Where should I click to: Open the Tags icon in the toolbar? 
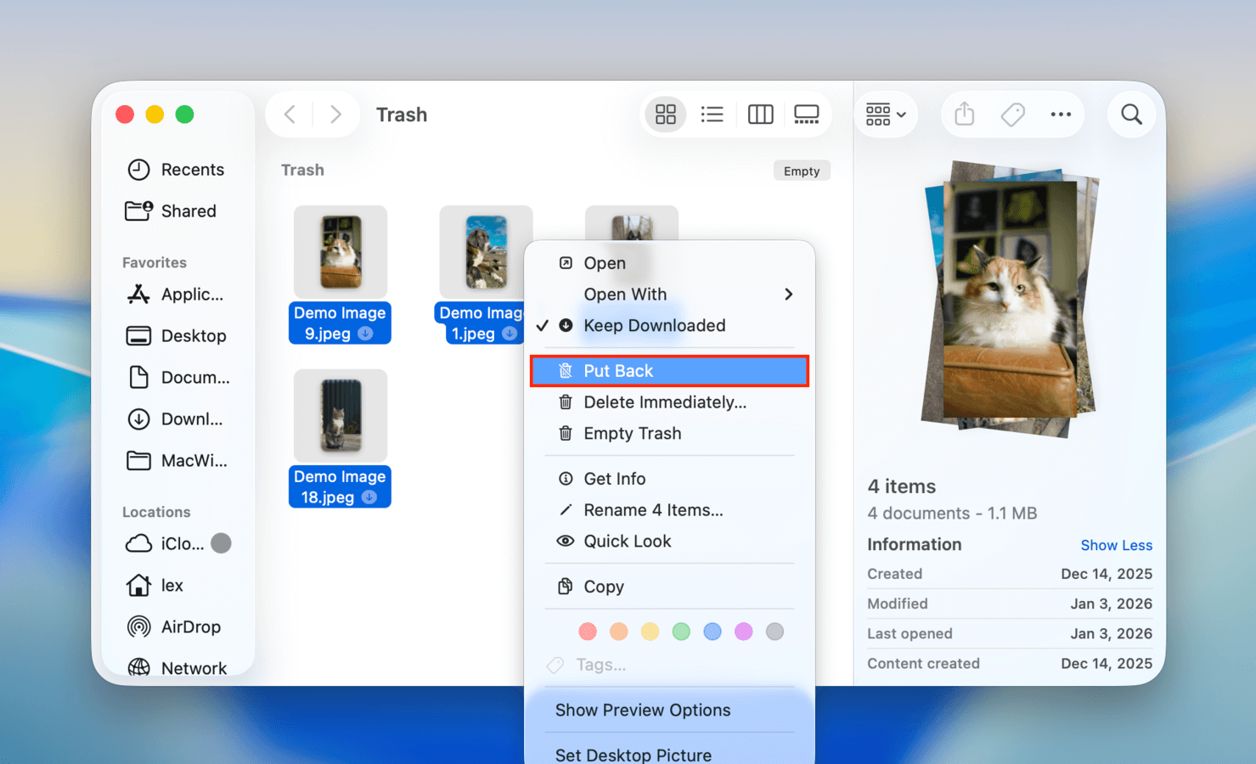[x=1012, y=114]
